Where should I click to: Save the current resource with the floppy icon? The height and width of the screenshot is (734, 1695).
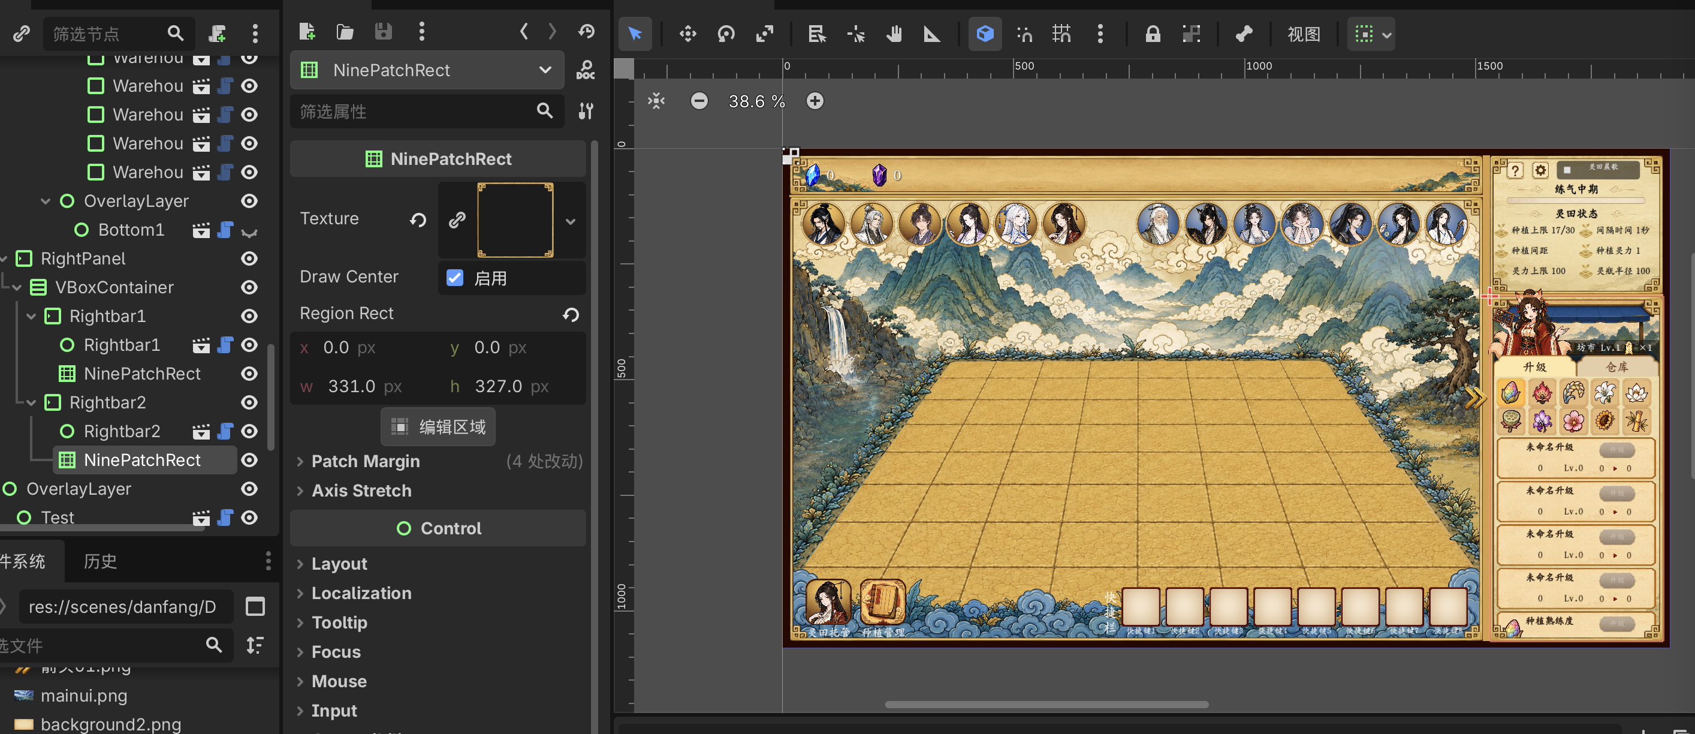tap(384, 31)
